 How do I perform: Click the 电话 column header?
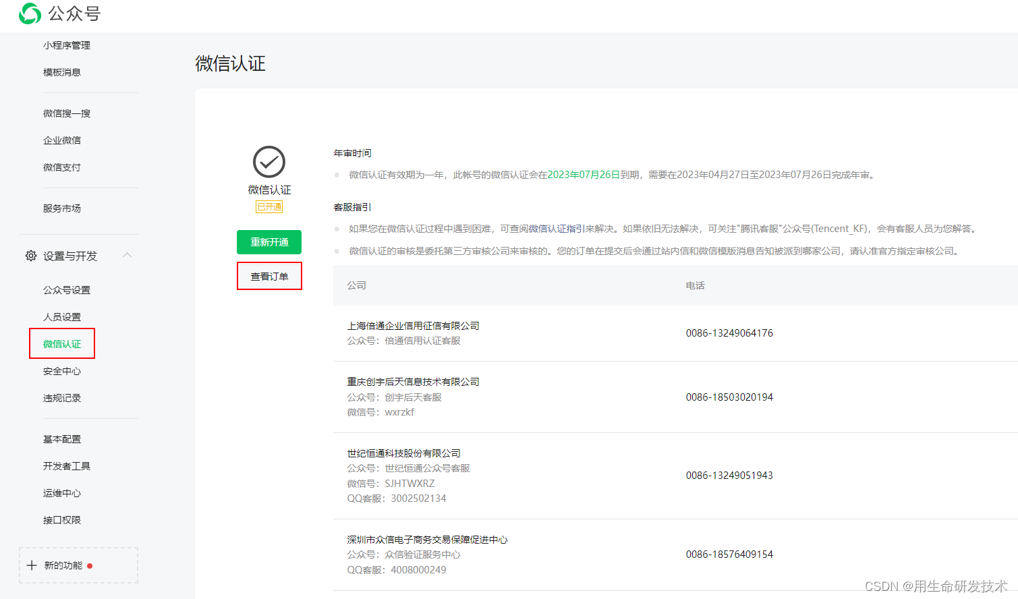coord(695,285)
